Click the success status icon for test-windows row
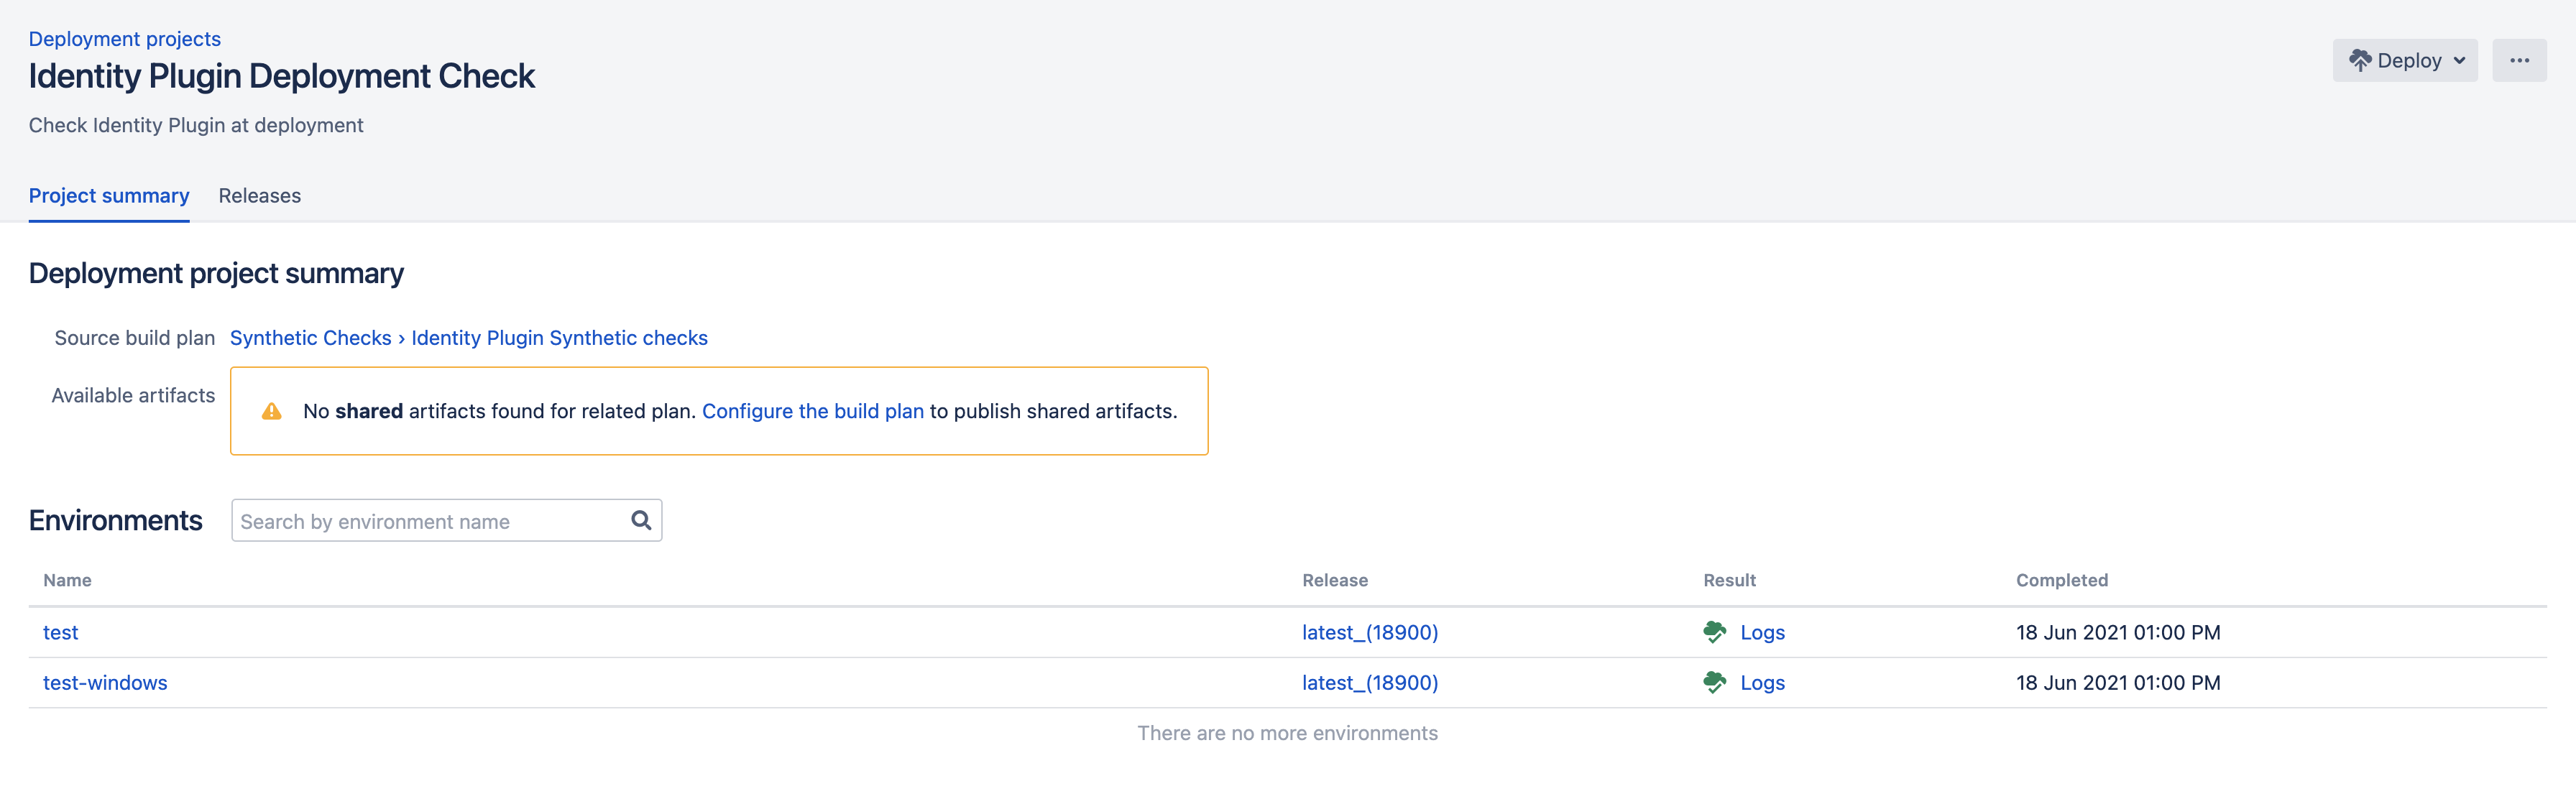 1714,683
